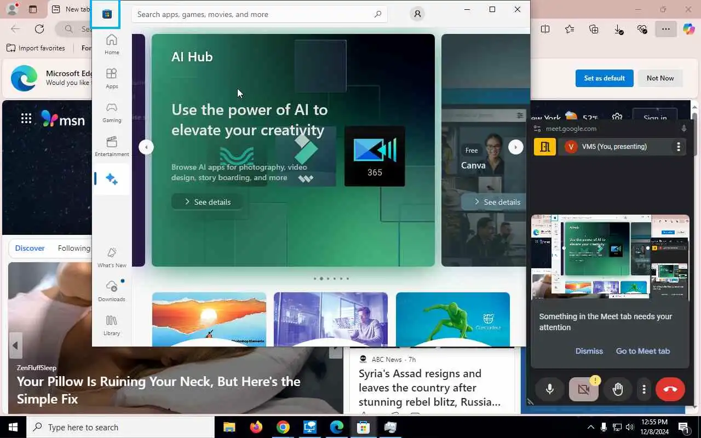701x438 pixels.
Task: Open the Your Pillow Is Ruining article
Action: 158,390
